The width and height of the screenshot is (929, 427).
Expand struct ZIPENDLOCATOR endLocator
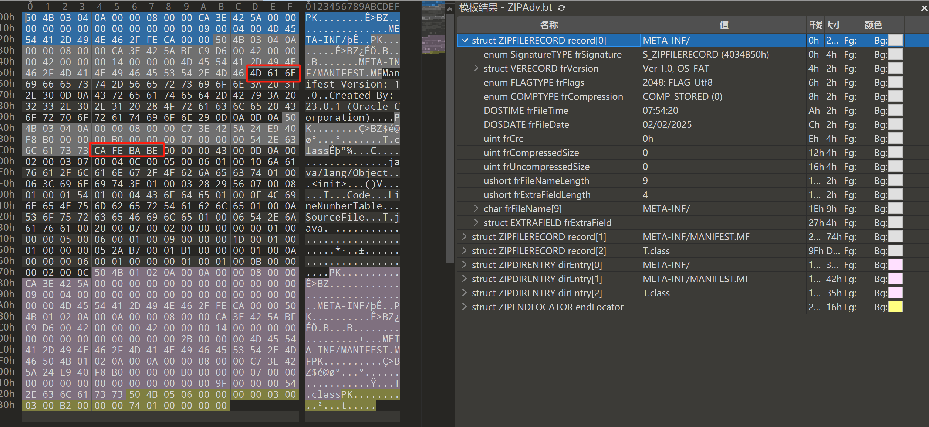tap(464, 307)
